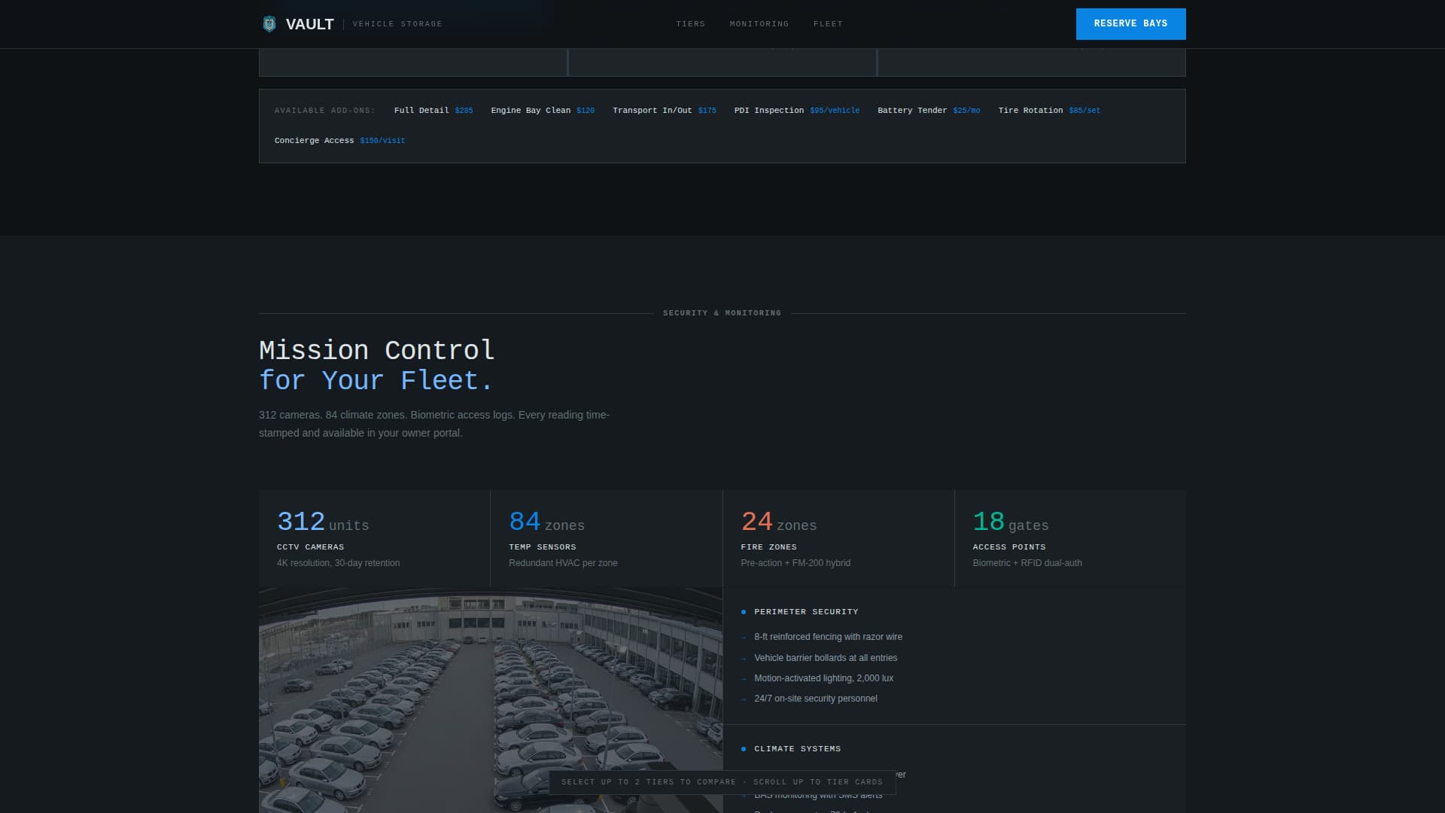Open the TIERS navigation link
This screenshot has width=1445, height=813.
tap(691, 23)
